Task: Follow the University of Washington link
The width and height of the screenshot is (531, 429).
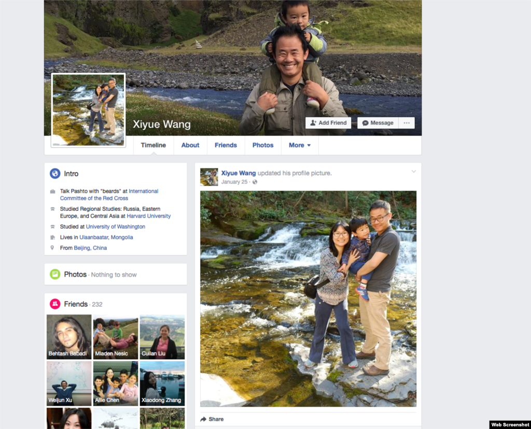Action: [116, 227]
